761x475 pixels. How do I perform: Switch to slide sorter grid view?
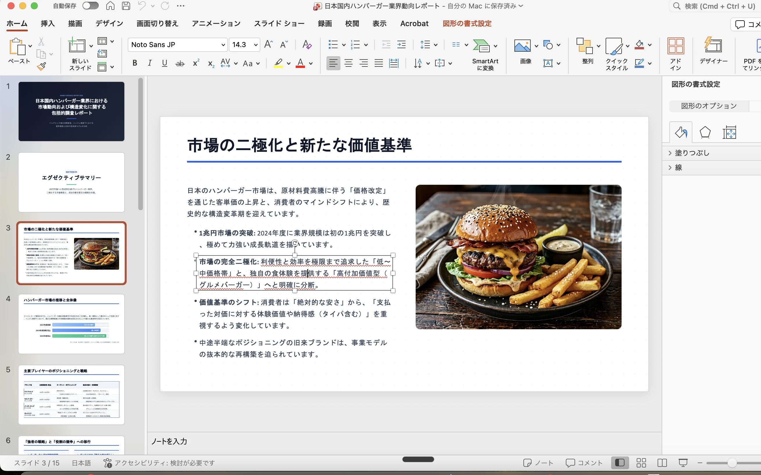pyautogui.click(x=641, y=463)
